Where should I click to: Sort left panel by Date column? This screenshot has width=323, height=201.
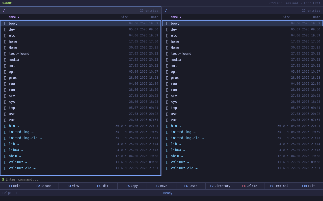click(x=155, y=17)
